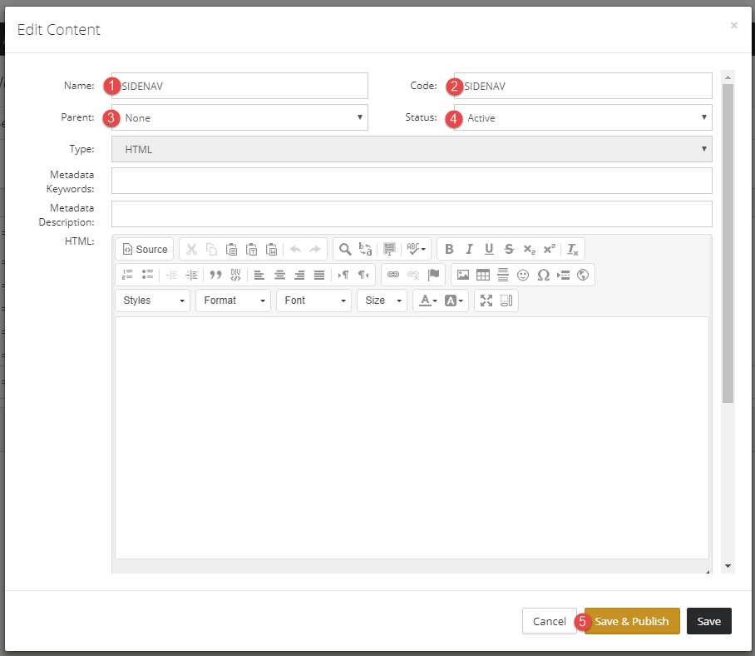Insert a table via Table icon
755x656 pixels.
483,275
